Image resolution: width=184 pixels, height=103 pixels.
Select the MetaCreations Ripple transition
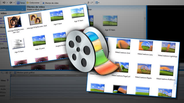click(144, 69)
